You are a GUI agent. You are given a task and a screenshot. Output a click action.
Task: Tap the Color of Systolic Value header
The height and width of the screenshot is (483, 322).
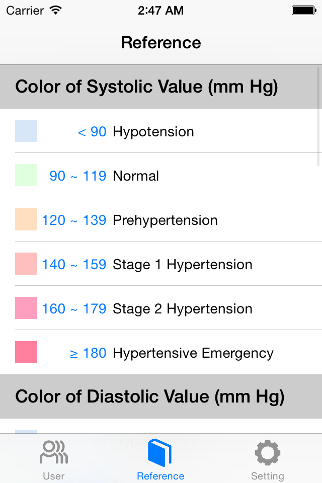click(147, 87)
